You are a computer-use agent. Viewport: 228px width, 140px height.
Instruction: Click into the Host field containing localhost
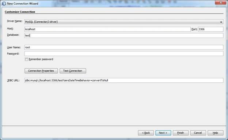click(x=107, y=29)
